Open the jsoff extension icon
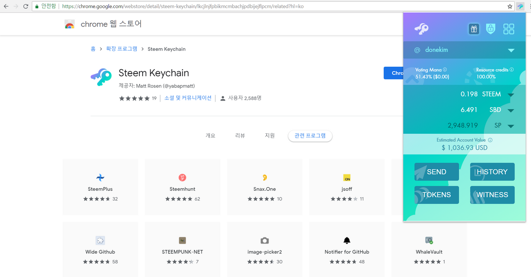531x277 pixels. pyautogui.click(x=347, y=178)
